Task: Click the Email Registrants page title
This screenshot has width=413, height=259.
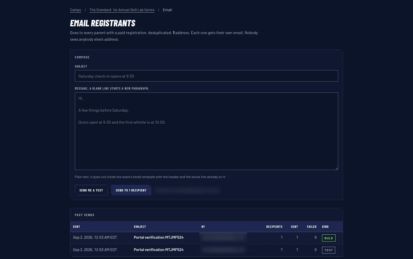Action: pos(103,23)
